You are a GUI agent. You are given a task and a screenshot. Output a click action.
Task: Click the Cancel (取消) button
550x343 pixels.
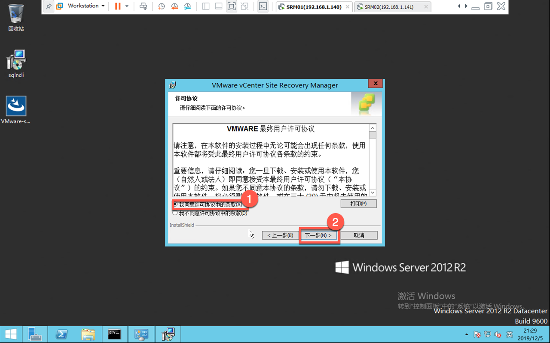[x=359, y=235]
